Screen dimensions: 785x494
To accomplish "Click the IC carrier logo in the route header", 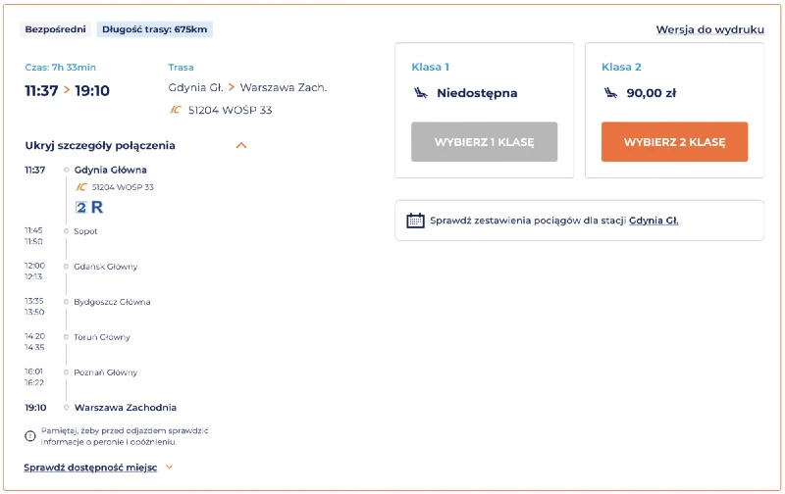I will click(x=176, y=110).
